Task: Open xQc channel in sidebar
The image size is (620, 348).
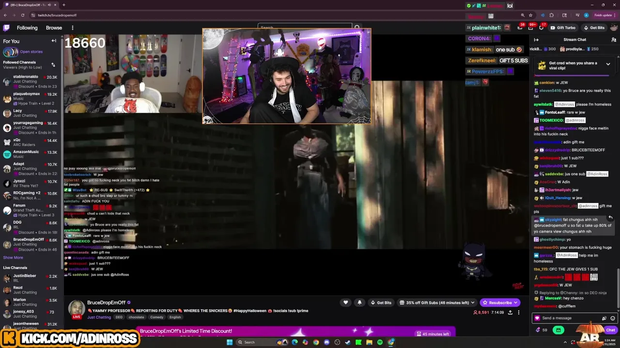Action: [x=30, y=142]
